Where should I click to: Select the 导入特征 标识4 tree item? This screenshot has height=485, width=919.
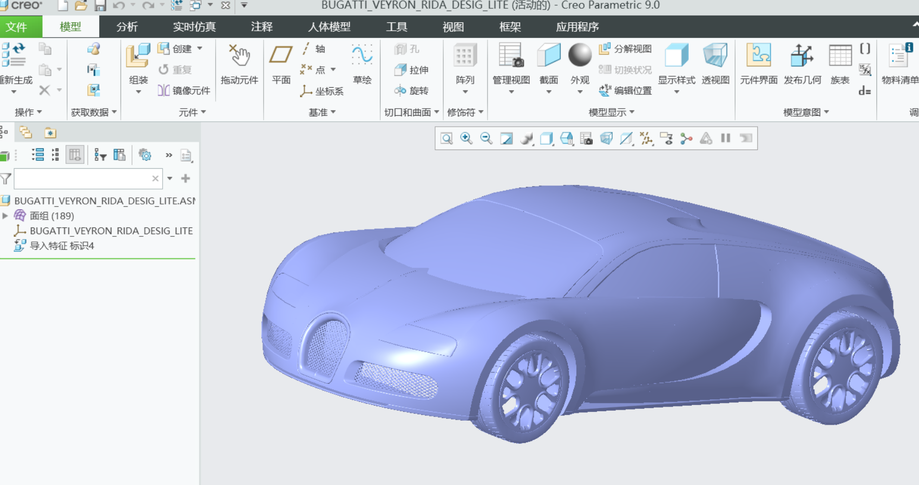[55, 246]
